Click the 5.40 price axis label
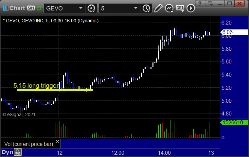This screenshot has height=157, width=249. tap(226, 75)
